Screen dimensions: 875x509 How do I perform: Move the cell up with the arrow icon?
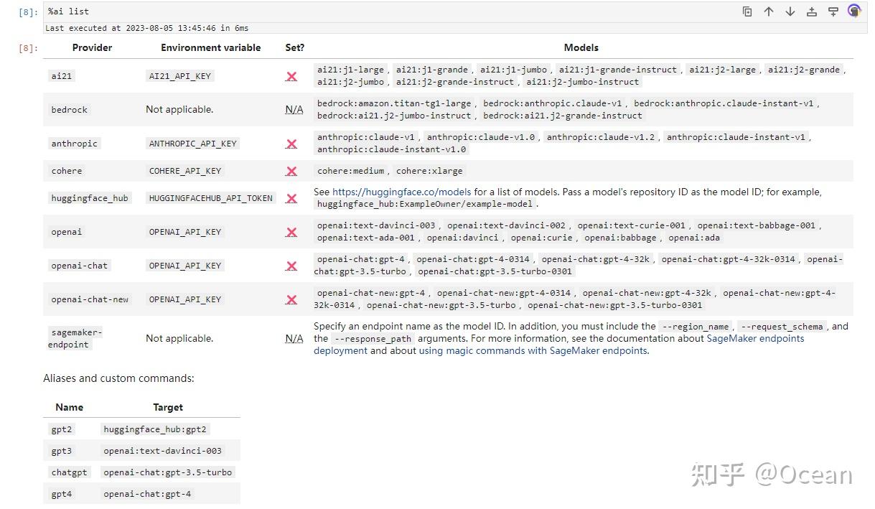coord(769,11)
